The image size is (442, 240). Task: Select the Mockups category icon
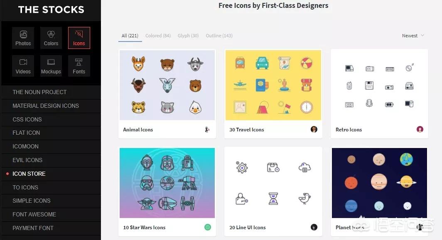[51, 66]
